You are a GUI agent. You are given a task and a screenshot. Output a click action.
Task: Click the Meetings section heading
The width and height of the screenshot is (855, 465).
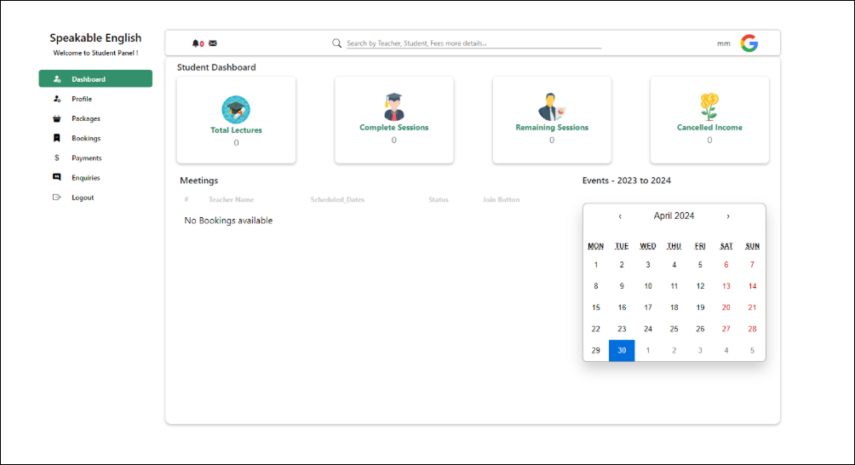(199, 181)
